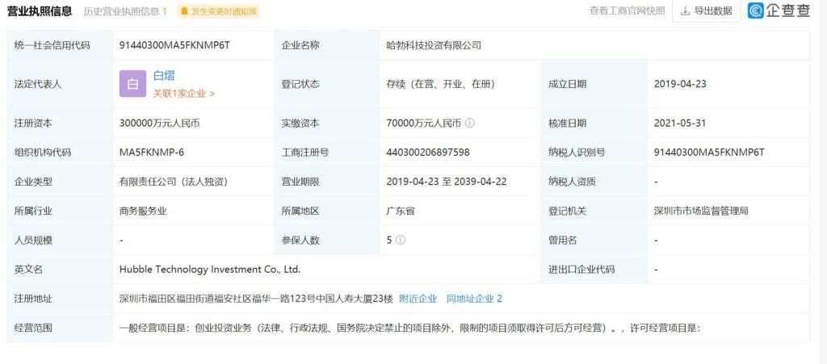Open 发生变更时通知我 notification button
Viewport: 827px width, 364px height.
(x=218, y=11)
